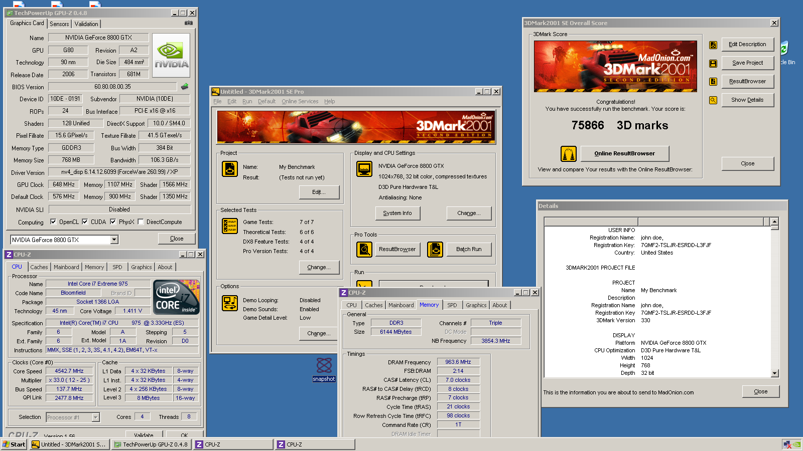This screenshot has width=803, height=451.
Task: Switch to the first CPU-Z taskbar button
Action: (x=232, y=444)
